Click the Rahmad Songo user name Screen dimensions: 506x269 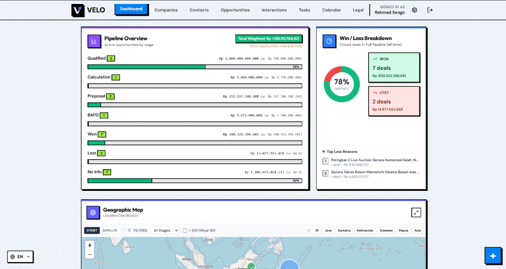click(x=389, y=12)
